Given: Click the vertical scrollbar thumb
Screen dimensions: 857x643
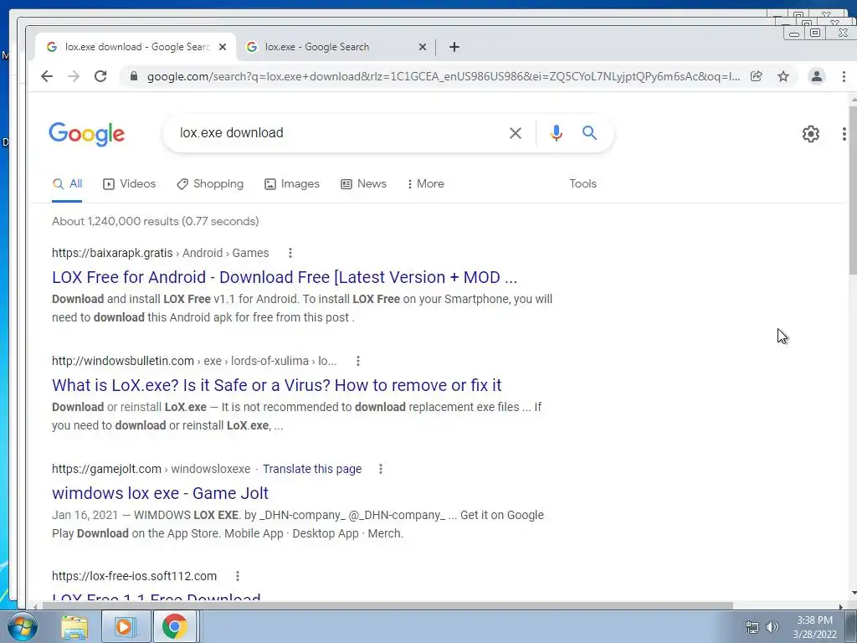Looking at the screenshot, I should [853, 190].
